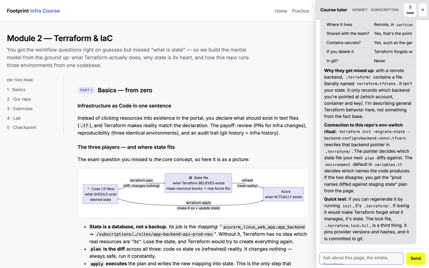
Task: Click the Course tutor heading
Action: (x=334, y=10)
